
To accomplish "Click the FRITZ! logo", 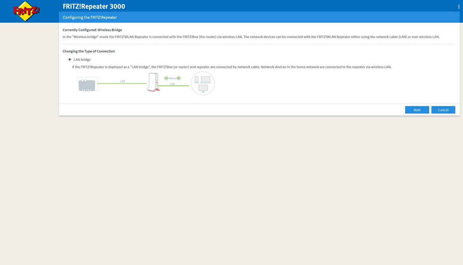I will [x=26, y=11].
